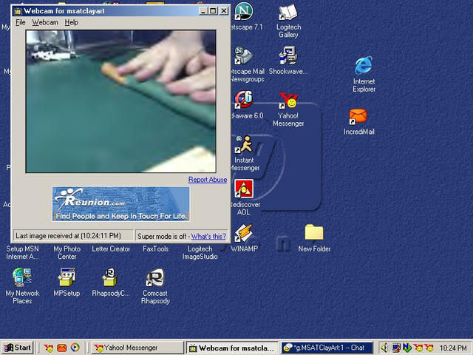
Task: Select the Ad-aware 6.0 desktop icon
Action: pyautogui.click(x=244, y=100)
